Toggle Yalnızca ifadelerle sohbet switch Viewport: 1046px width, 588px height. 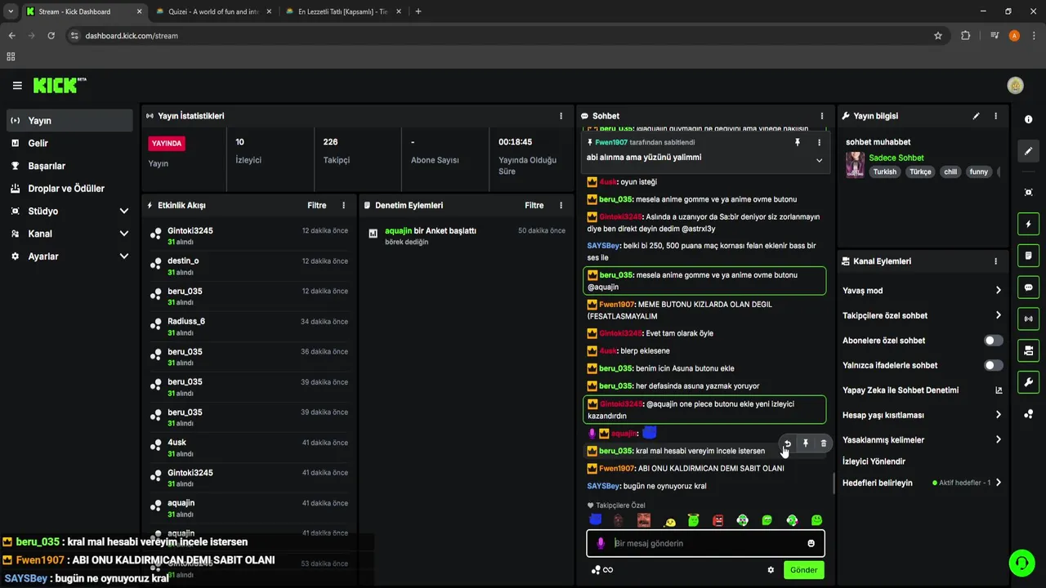(993, 365)
